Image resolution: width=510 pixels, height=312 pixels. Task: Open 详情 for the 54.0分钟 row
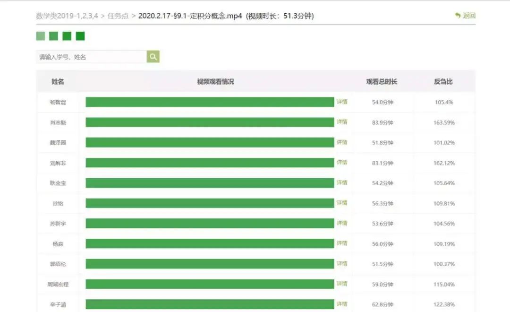(x=342, y=102)
